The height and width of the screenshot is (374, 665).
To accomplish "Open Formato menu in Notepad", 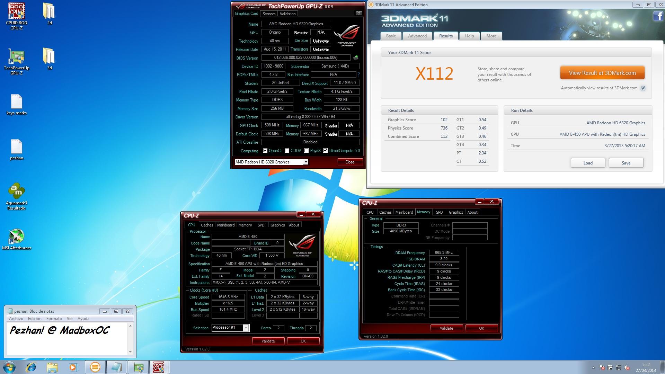I will 54,319.
